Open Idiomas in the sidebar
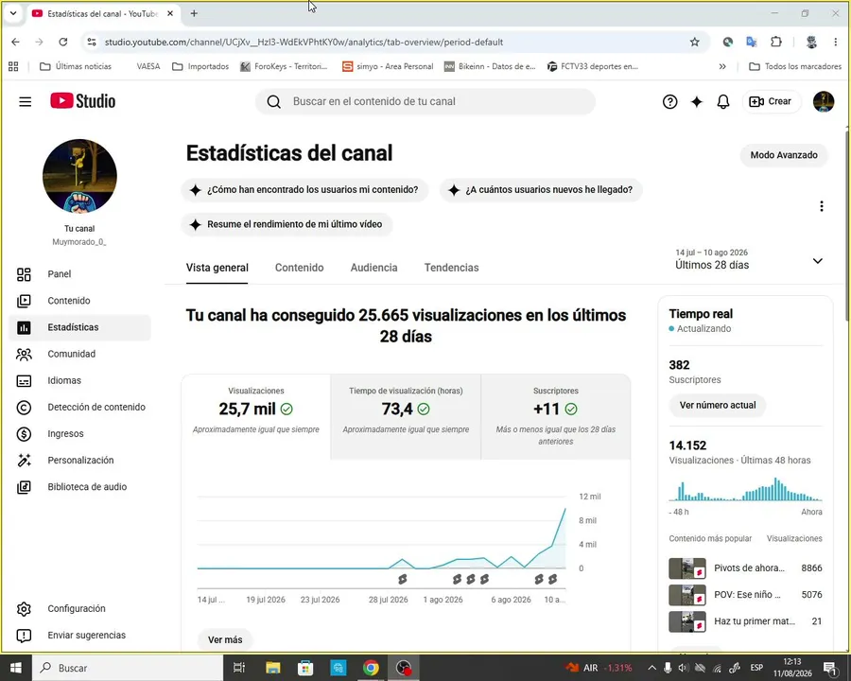 click(x=79, y=380)
